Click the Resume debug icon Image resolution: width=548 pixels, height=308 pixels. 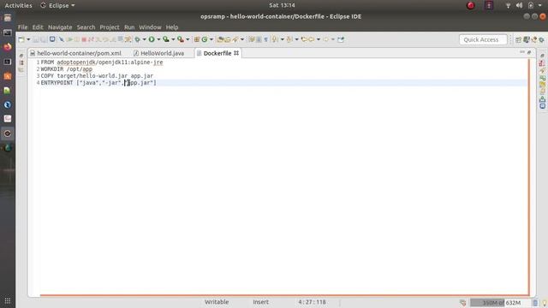point(70,39)
